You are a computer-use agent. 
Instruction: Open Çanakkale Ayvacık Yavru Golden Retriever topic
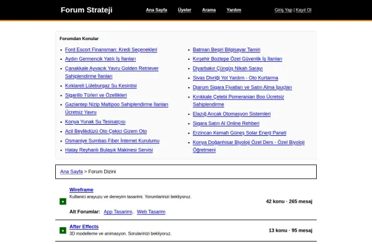click(112, 72)
